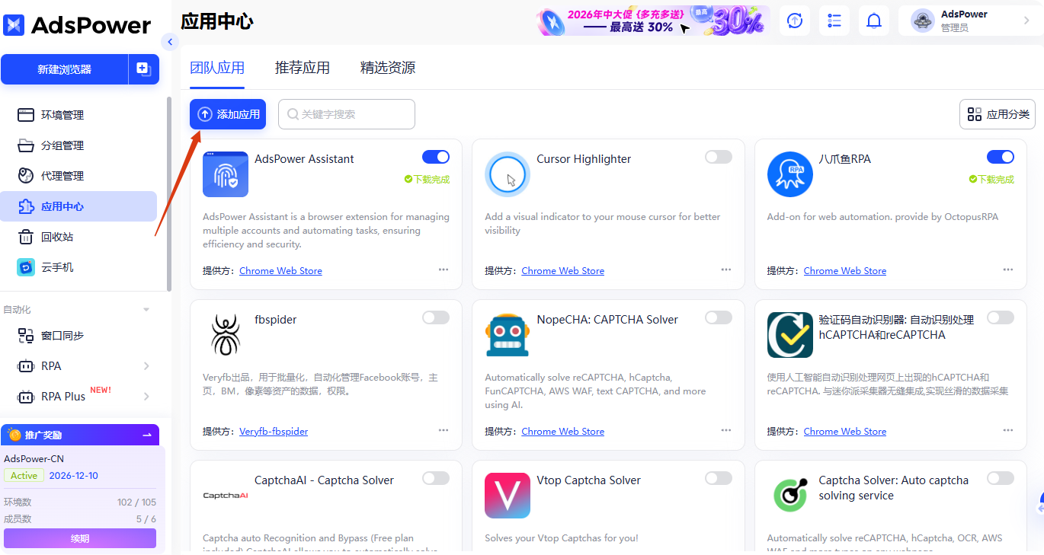Open the 推广奖励 arrow

[147, 435]
